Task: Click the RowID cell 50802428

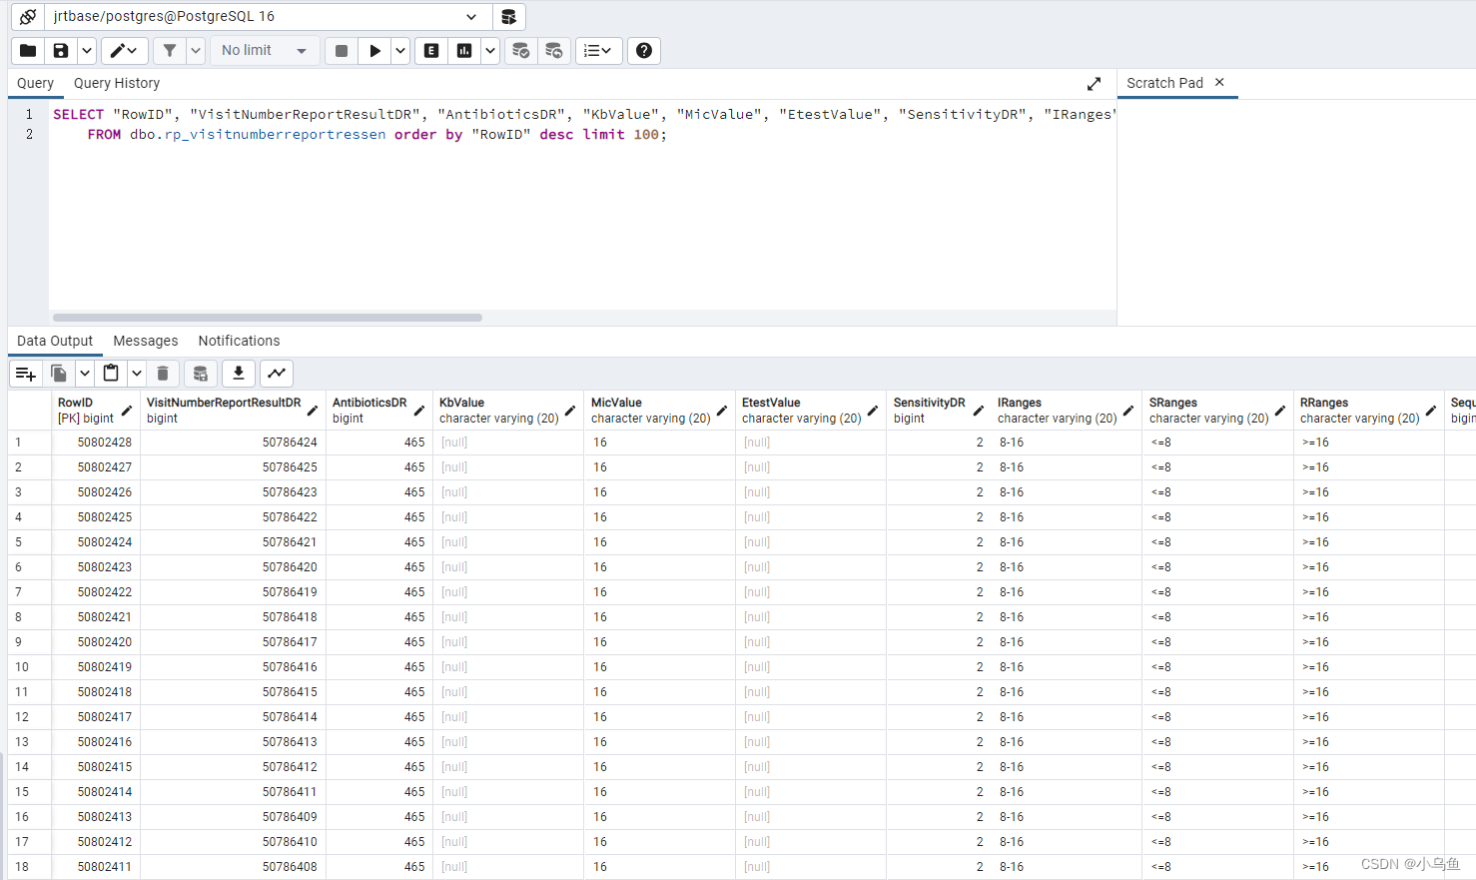Action: coord(96,442)
